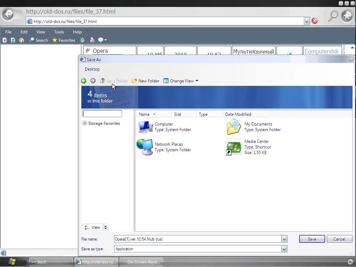Sort by Date Modified column header
The image size is (356, 267).
[244, 114]
